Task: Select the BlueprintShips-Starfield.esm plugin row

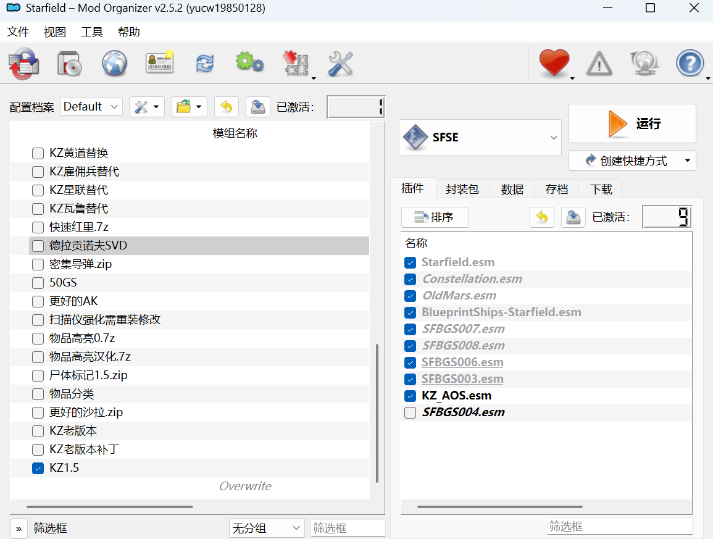Action: [546, 312]
